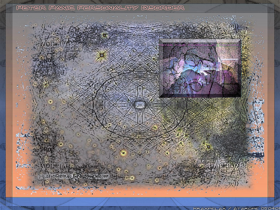Click the blurred mirrored text line at lower left
Image resolution: width=280 pixels, height=210 pixels.
pos(74,176)
